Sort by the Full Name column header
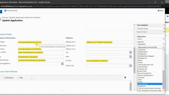This screenshot has height=95, width=169. pyautogui.click(x=9, y=78)
